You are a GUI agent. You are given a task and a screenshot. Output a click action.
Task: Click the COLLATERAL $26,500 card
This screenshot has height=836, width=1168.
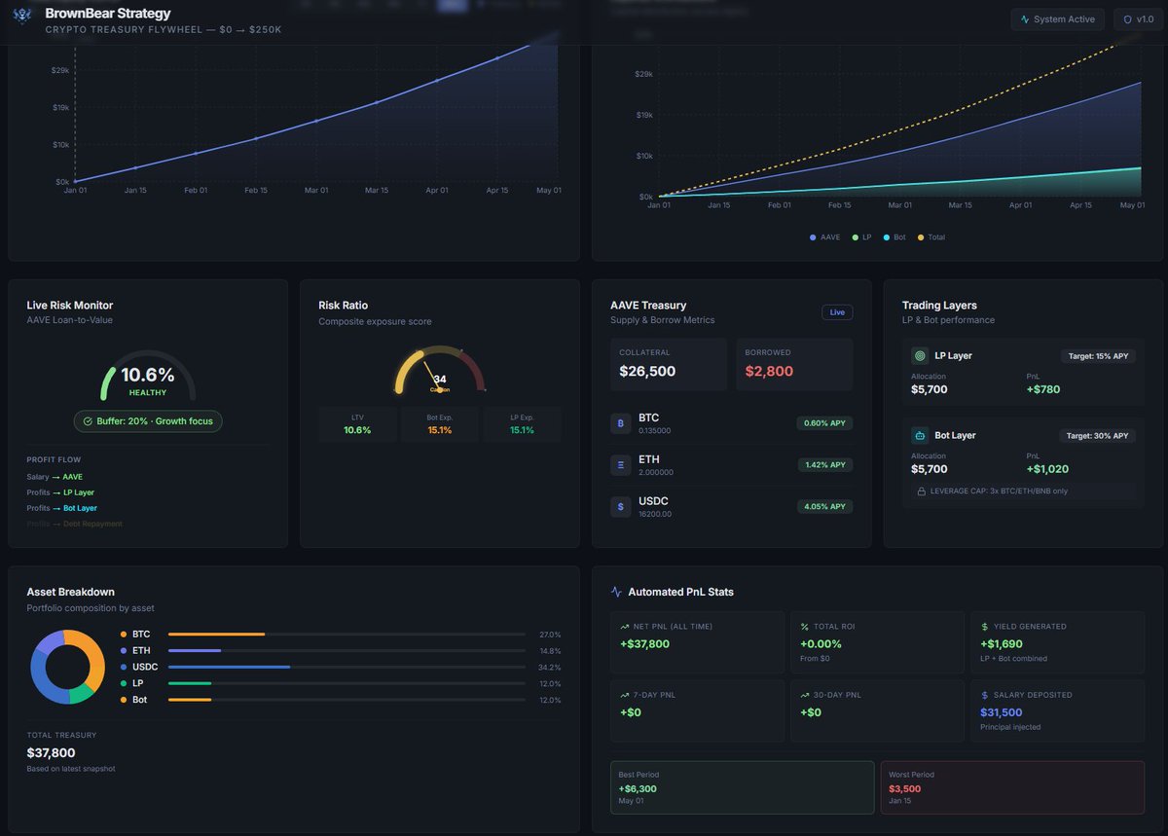pyautogui.click(x=669, y=365)
